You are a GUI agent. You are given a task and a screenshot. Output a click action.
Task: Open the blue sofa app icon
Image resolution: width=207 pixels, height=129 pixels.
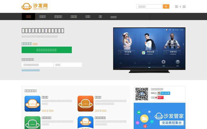[x=32, y=103]
